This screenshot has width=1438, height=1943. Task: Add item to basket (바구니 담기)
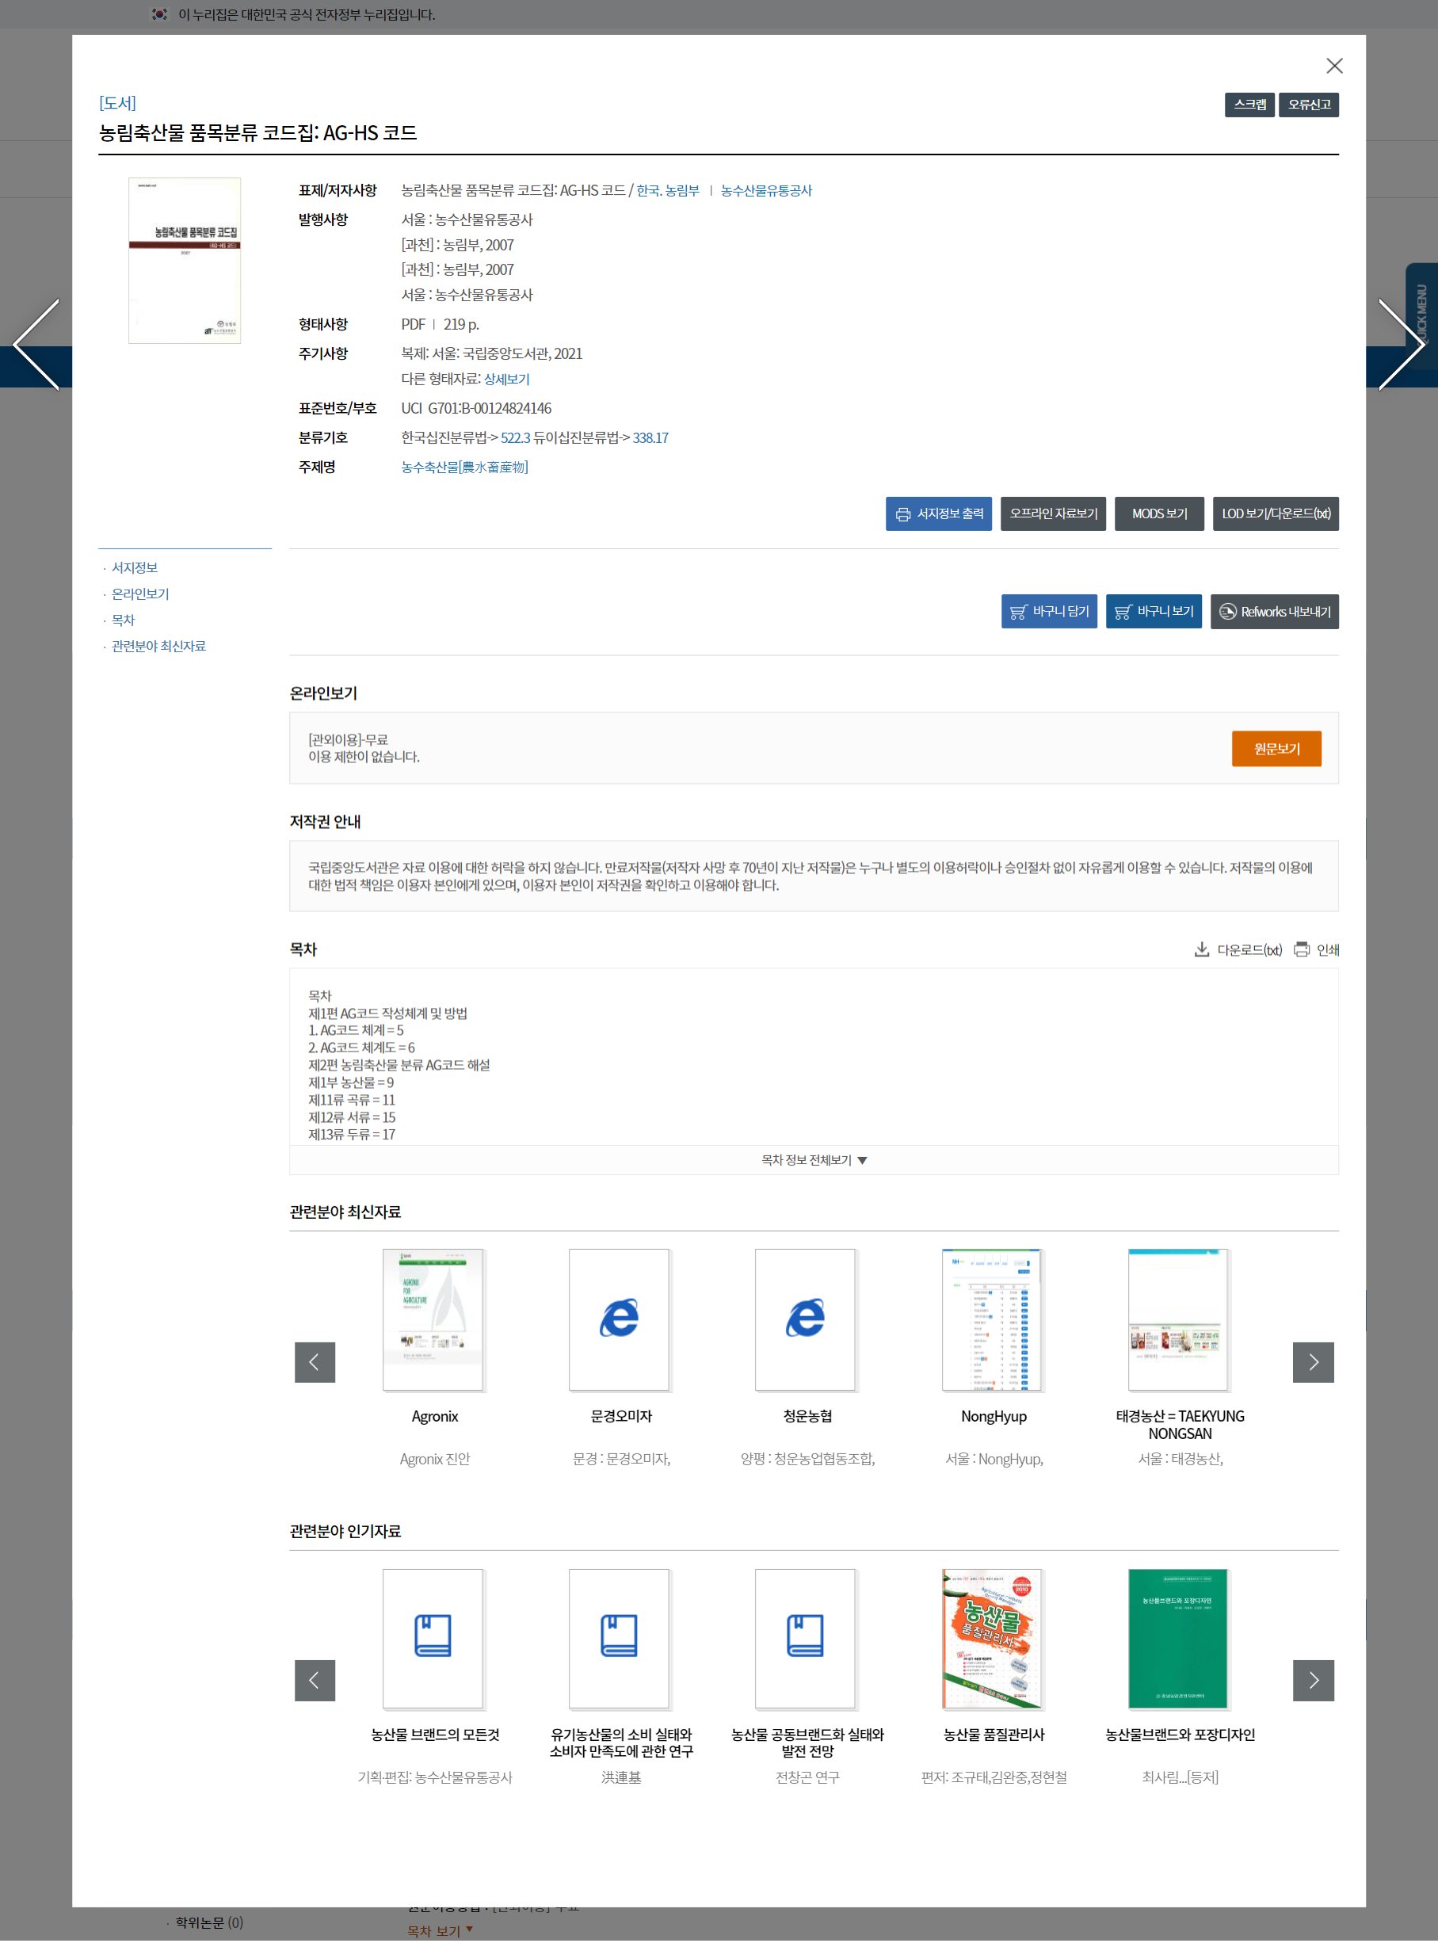tap(1048, 612)
